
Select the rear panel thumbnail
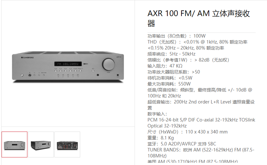coord(67,144)
